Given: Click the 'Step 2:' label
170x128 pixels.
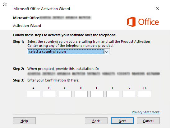Looking at the screenshot, I should [x=19, y=69].
